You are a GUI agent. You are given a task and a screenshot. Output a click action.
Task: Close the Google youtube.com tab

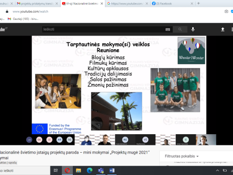(147, 3)
